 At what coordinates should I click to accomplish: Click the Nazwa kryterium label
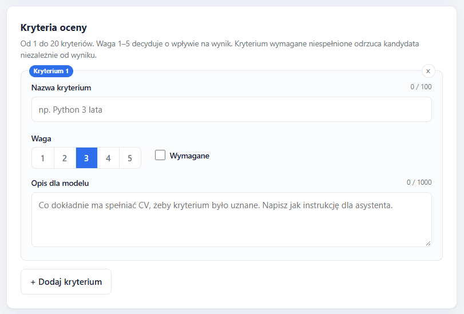[61, 88]
